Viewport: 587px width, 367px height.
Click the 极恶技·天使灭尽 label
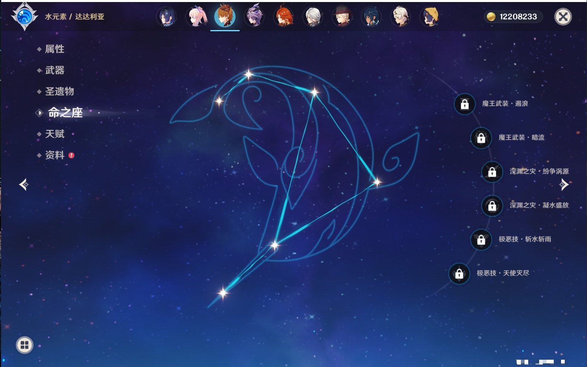click(x=503, y=273)
